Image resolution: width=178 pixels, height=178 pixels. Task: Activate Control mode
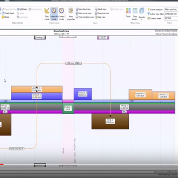coord(61,14)
